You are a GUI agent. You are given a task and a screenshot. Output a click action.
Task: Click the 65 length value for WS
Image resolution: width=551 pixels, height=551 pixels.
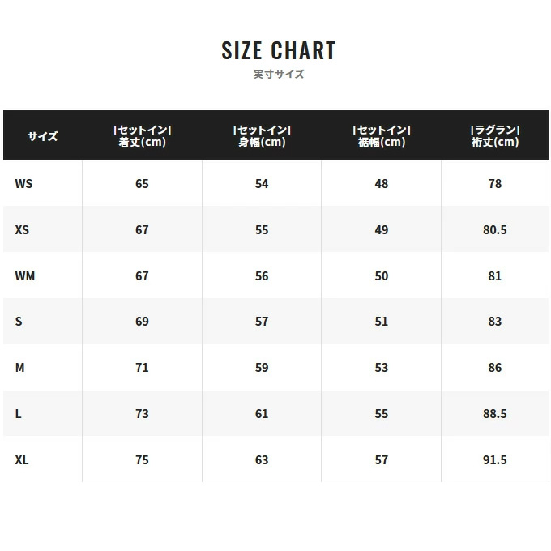[x=142, y=184]
